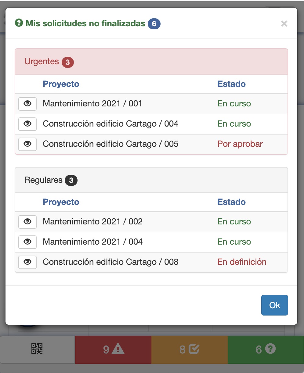Viewport: 304px width, 373px height.
Task: Open eye button for Cartago / 005
Action: pos(27,144)
